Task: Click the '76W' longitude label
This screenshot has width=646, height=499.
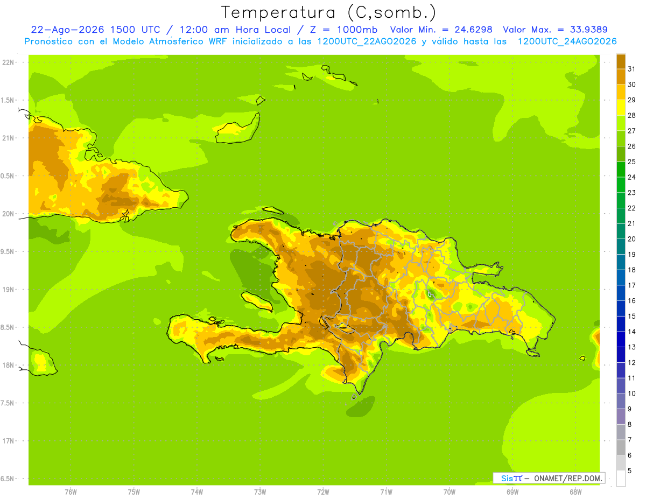Action: [71, 492]
